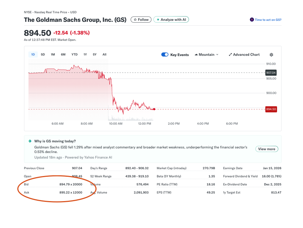Expand the Mountain chart type dropdown

206,55
